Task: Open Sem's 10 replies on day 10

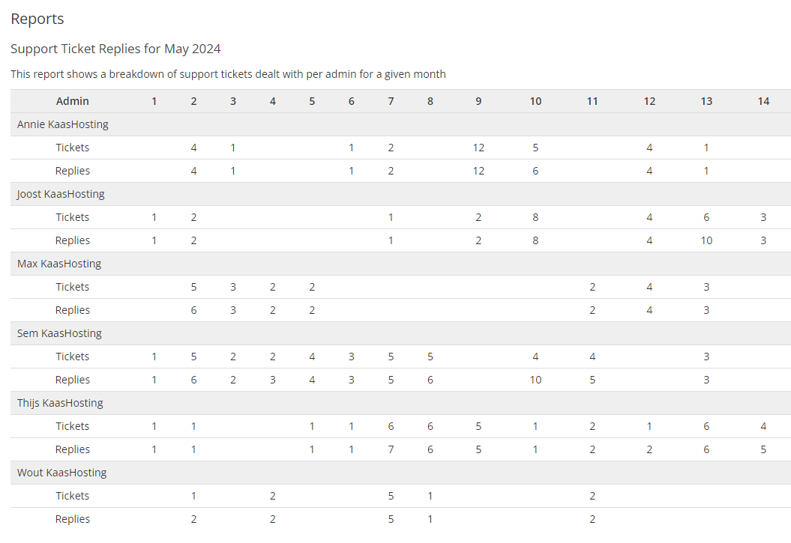Action: coord(535,380)
